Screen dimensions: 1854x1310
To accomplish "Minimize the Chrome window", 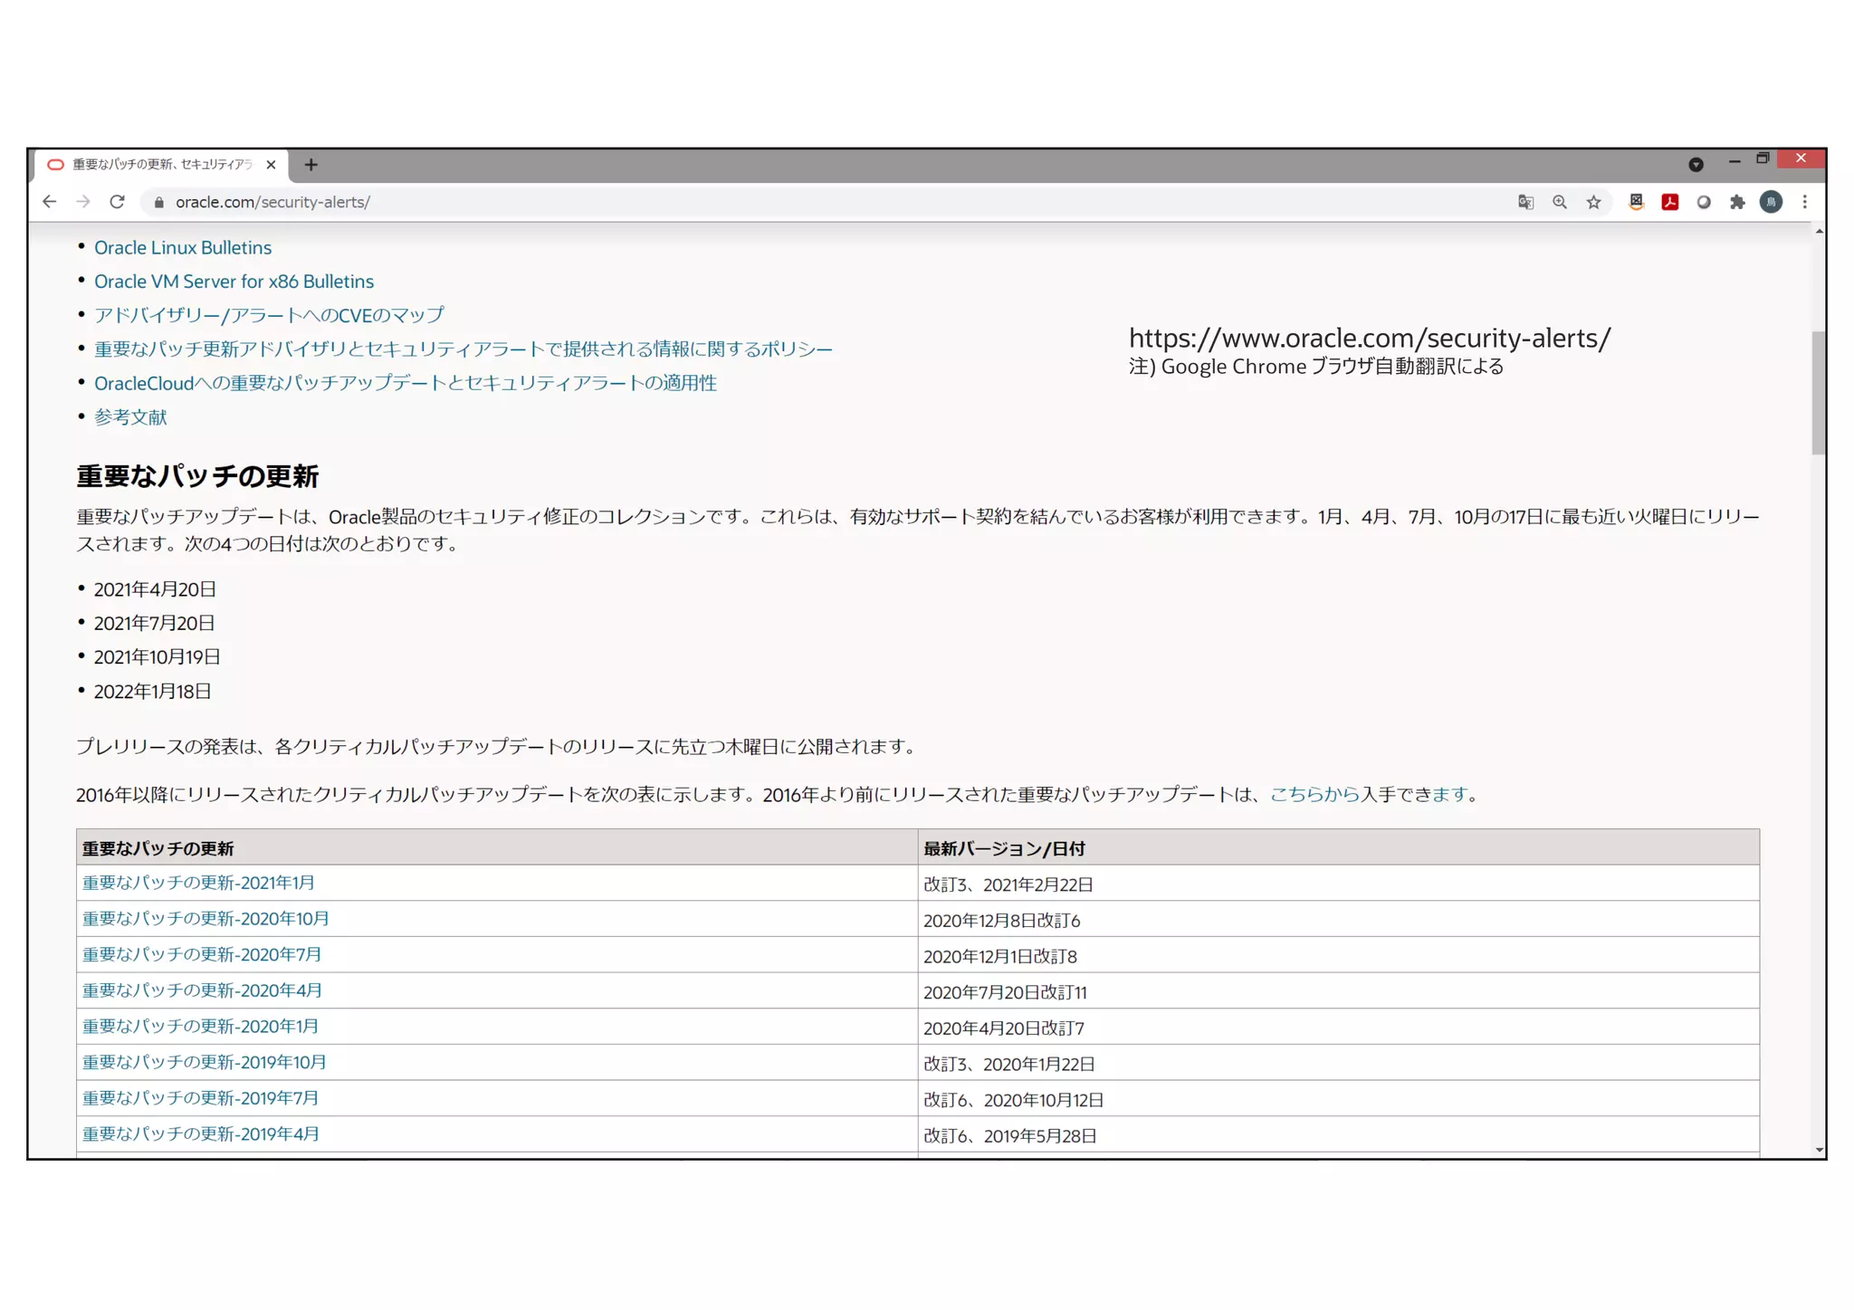I will click(1734, 160).
